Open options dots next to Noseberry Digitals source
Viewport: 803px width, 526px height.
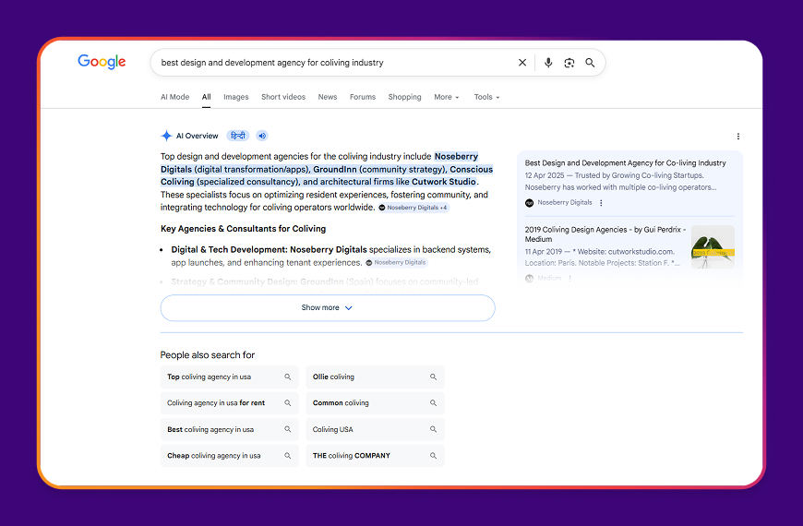coord(601,203)
